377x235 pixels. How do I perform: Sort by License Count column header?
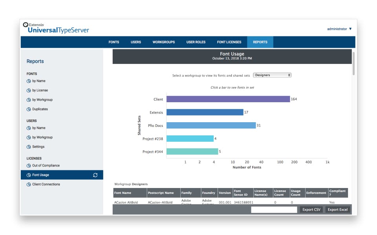(x=282, y=193)
